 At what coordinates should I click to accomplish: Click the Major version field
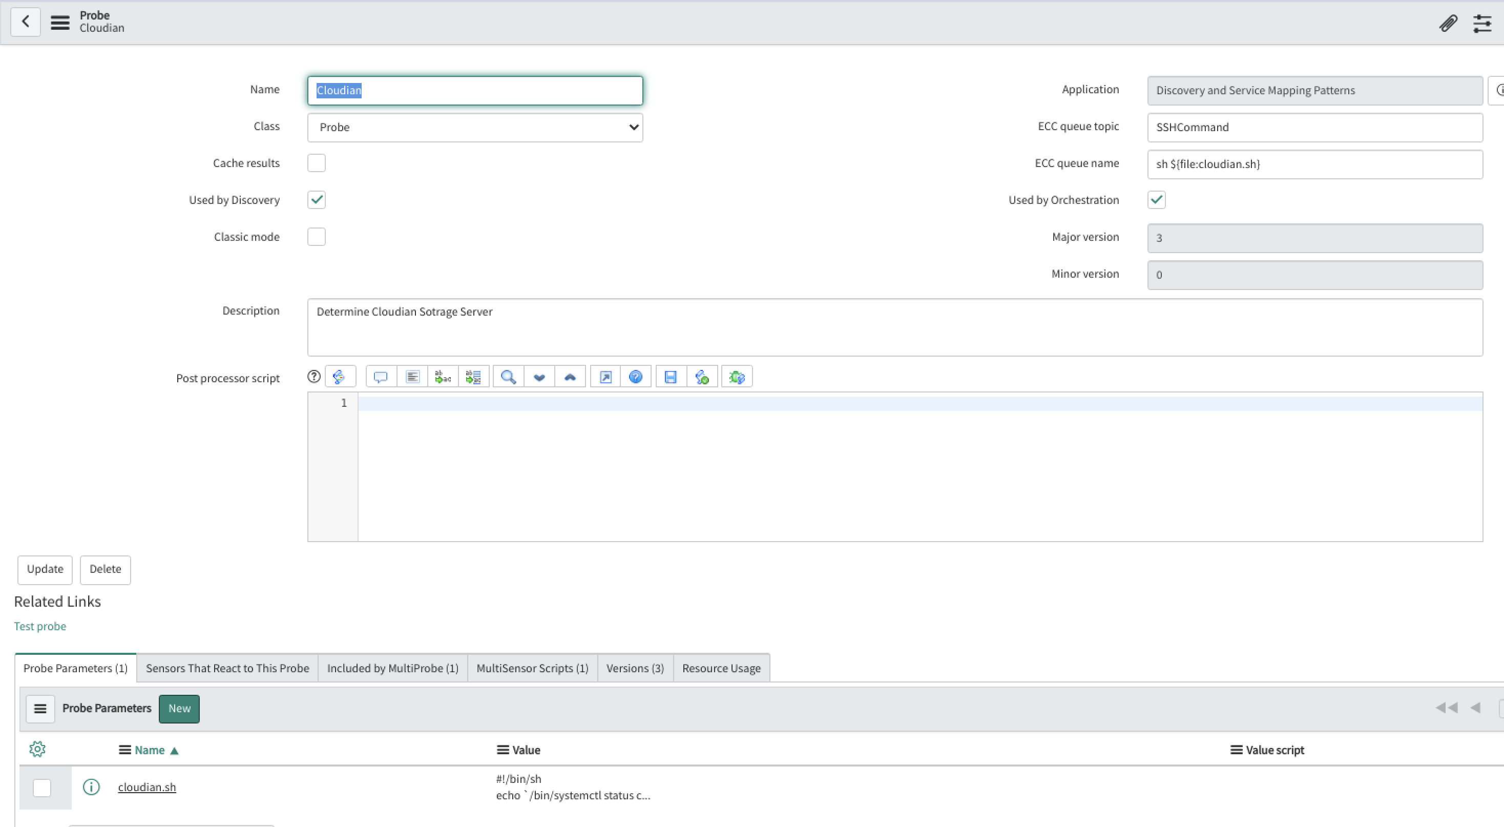1315,238
